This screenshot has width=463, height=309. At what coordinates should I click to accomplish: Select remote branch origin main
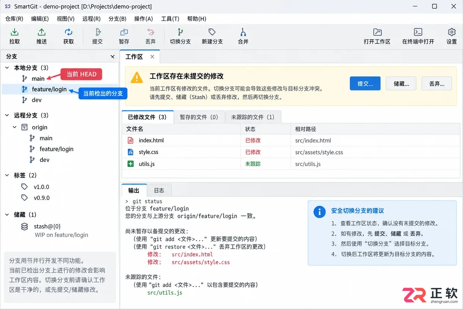[x=46, y=138]
